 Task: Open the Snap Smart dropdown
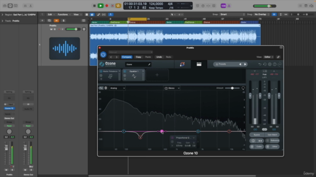[x=233, y=14]
